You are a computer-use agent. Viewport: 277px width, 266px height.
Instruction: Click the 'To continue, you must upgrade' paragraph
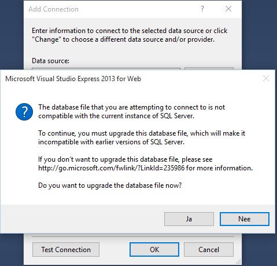[x=142, y=137]
